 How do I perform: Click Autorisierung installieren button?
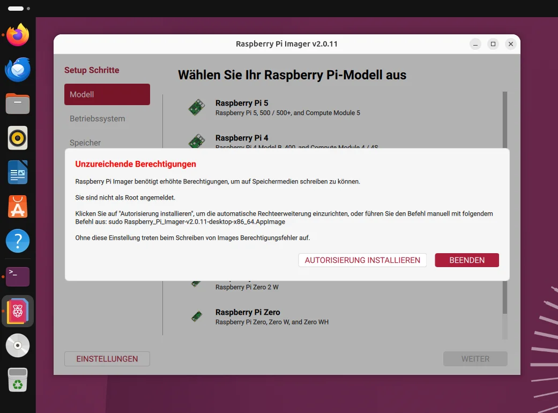click(x=362, y=260)
